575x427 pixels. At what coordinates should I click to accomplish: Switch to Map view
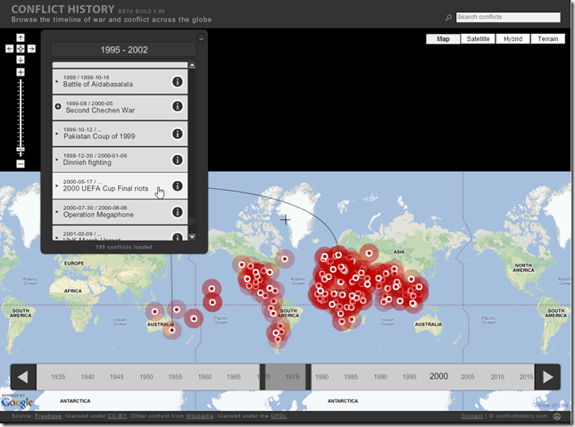tap(443, 39)
